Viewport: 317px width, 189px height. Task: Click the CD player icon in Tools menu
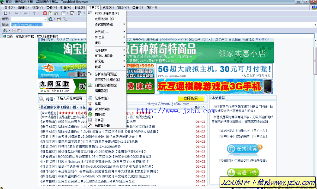(x=90, y=125)
